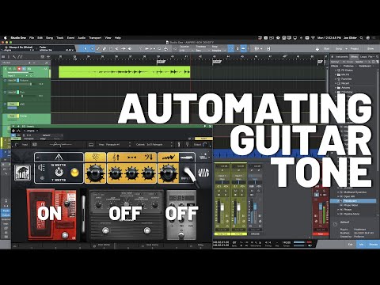
Task: Click the red pitch pedal footswitch
Action: 64,234
